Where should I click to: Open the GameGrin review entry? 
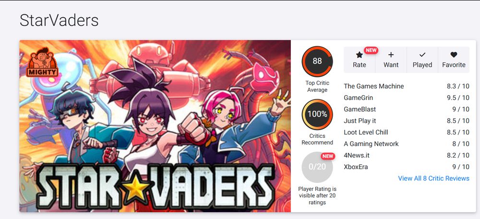407,97
